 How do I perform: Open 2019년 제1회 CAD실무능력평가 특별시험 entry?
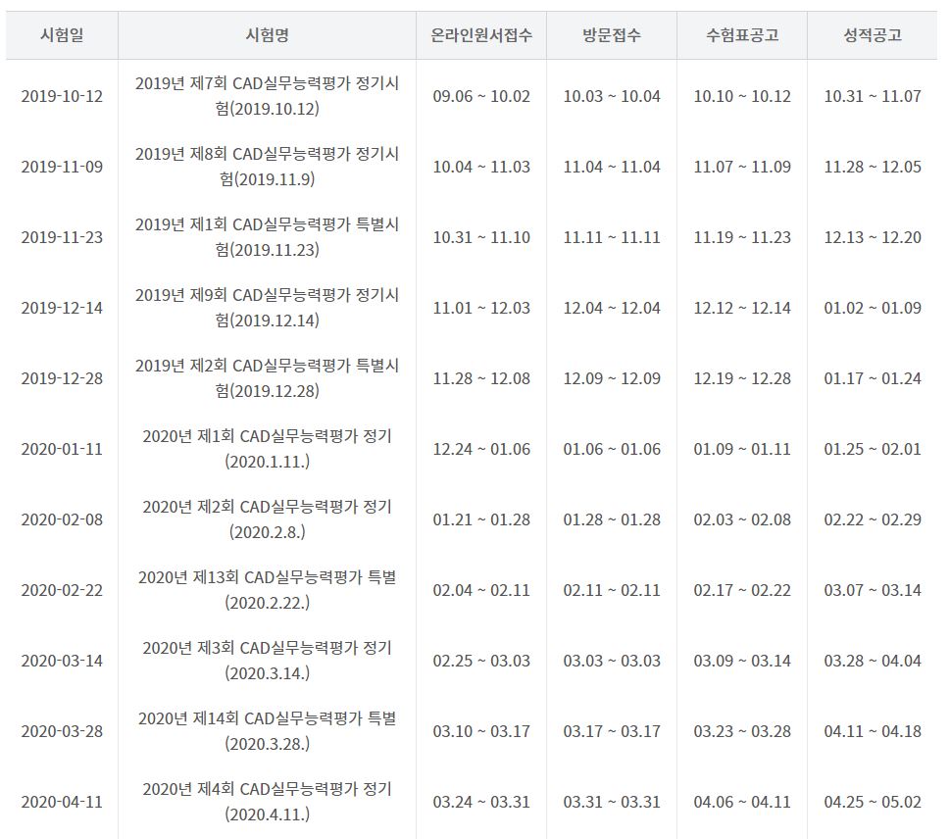[268, 237]
